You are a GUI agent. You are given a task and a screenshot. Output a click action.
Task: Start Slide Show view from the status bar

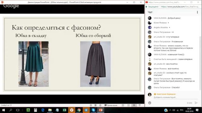pyautogui.click(x=140, y=105)
